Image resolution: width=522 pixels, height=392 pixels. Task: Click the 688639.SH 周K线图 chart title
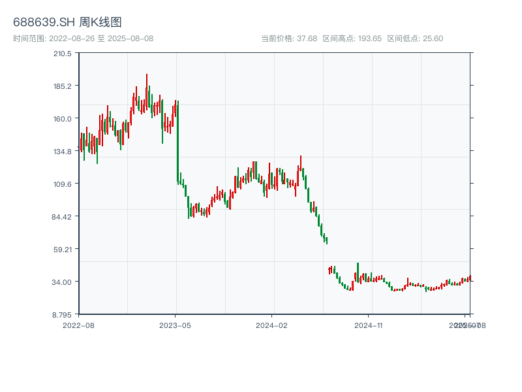(67, 23)
